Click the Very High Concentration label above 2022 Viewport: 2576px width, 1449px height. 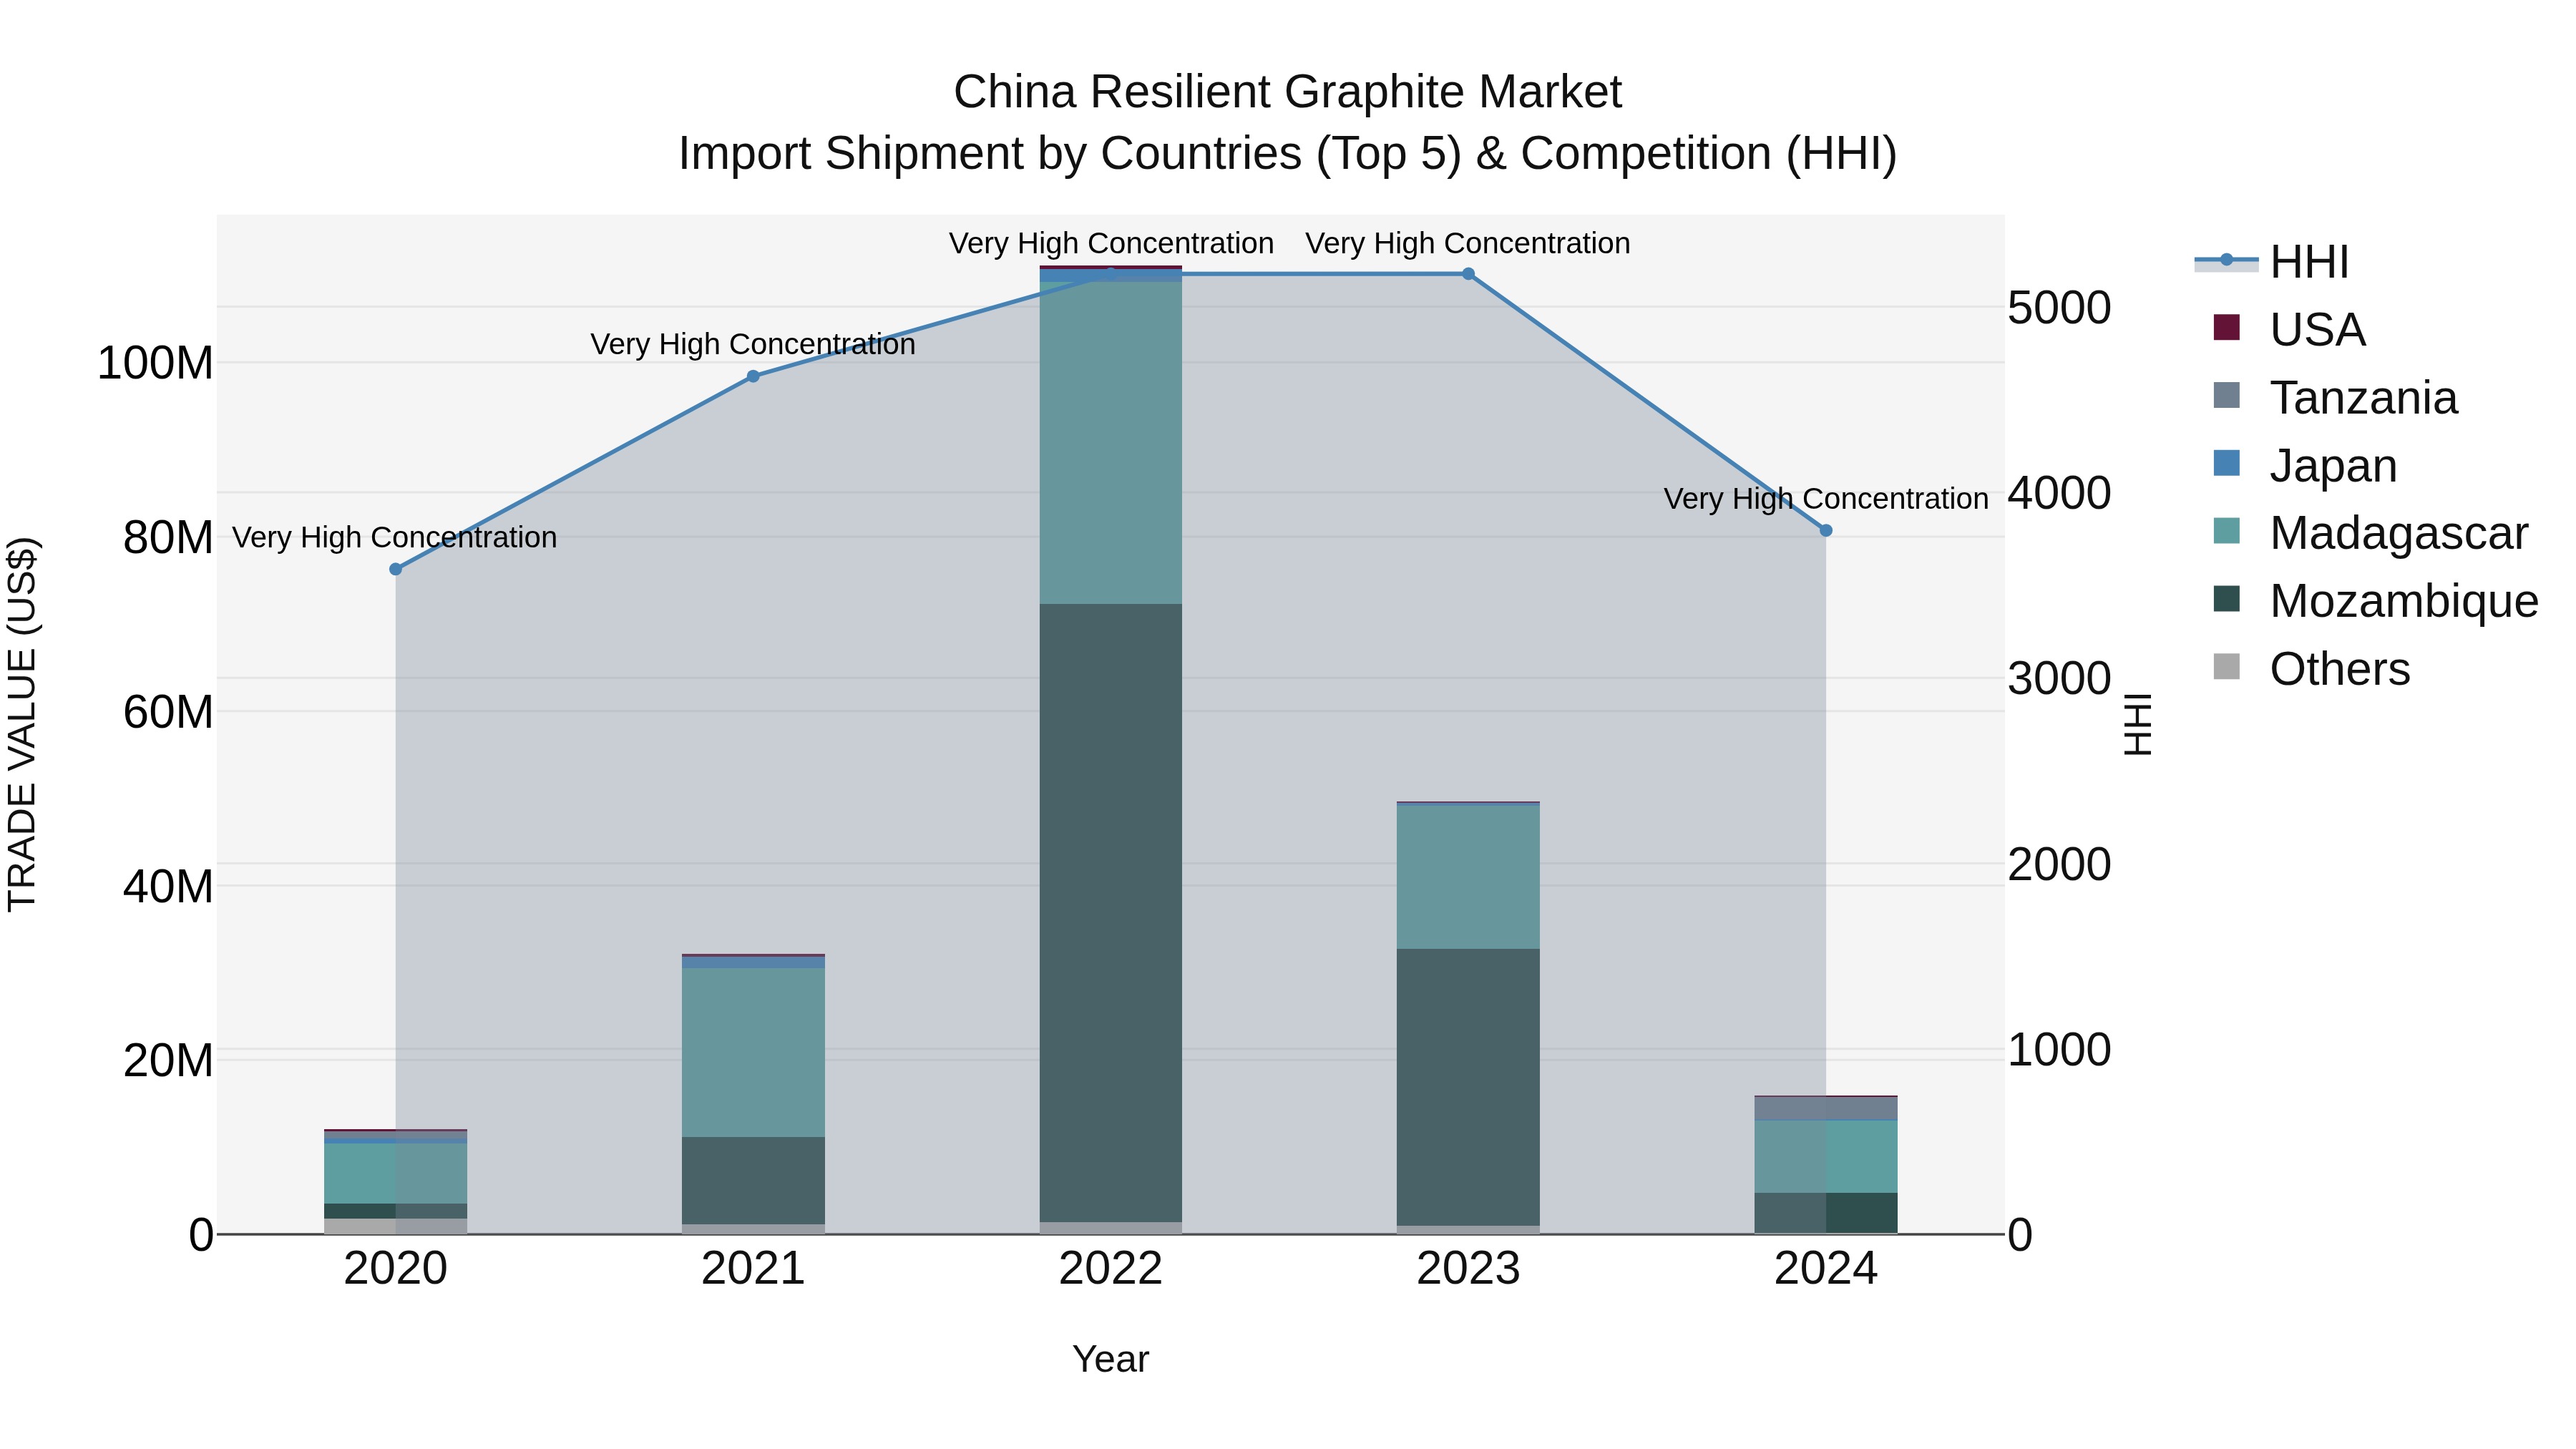[x=1111, y=243]
